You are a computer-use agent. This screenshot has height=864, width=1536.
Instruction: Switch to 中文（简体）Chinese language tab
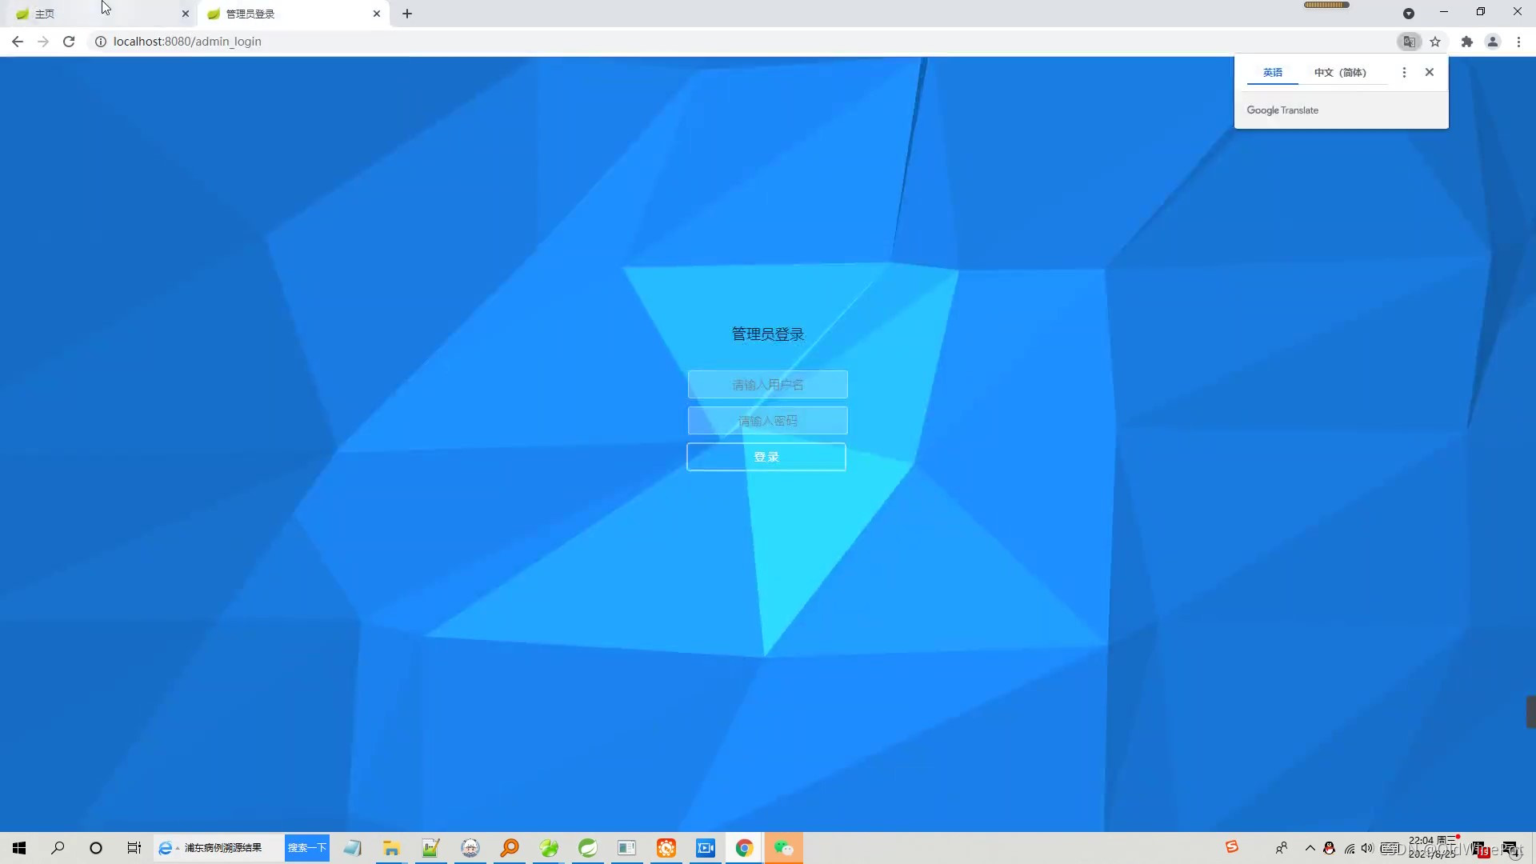(x=1340, y=70)
